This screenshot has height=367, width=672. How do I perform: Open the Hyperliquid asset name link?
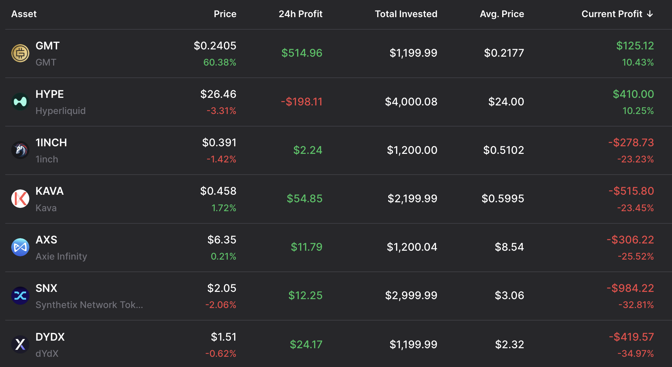(x=60, y=111)
